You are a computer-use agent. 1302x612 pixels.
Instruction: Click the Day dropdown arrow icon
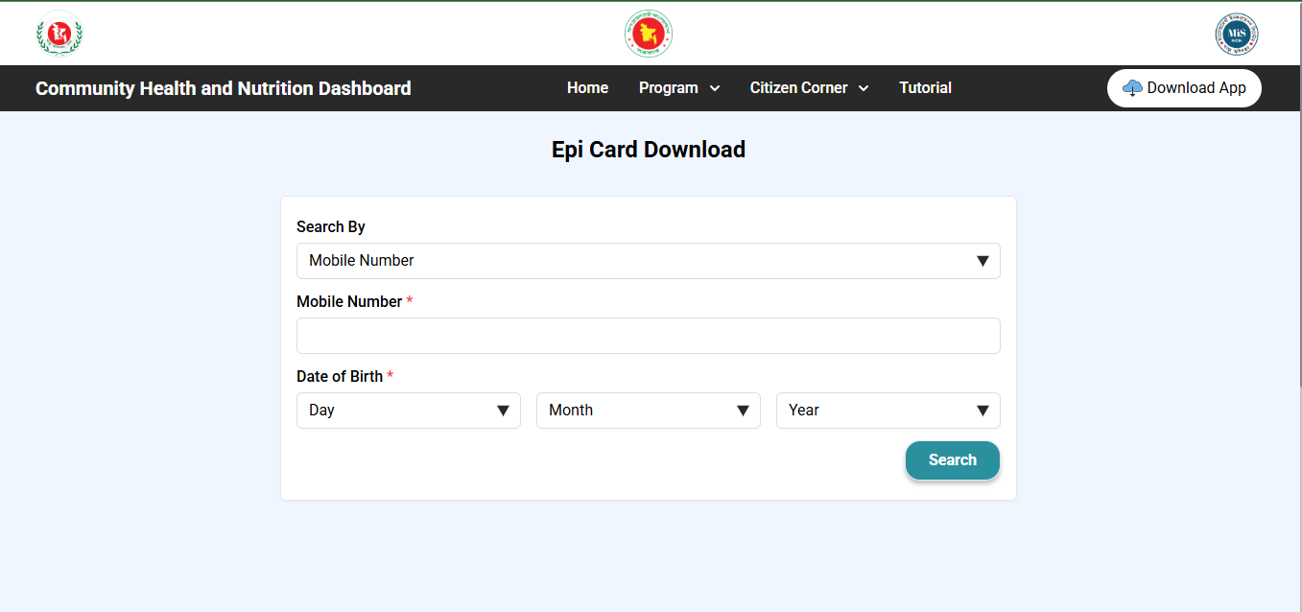pyautogui.click(x=504, y=410)
